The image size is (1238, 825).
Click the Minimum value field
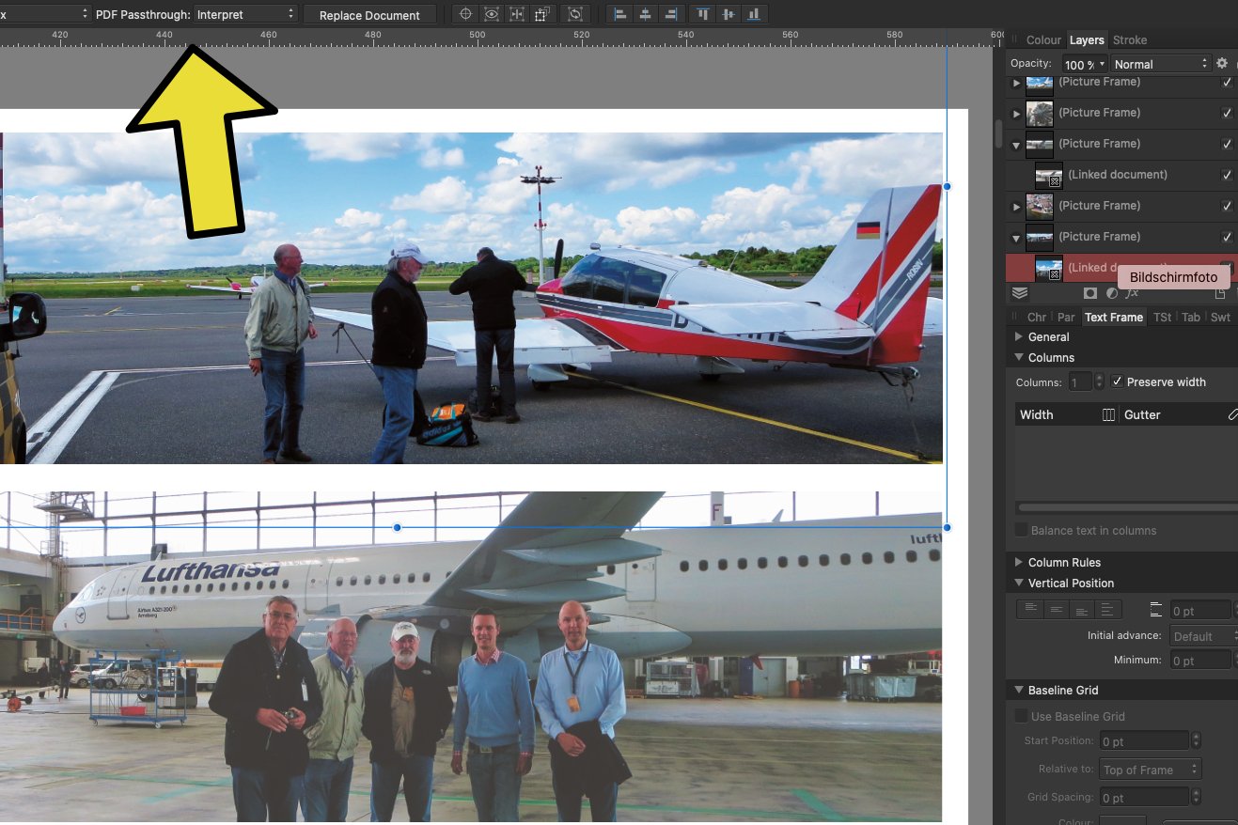(x=1200, y=661)
